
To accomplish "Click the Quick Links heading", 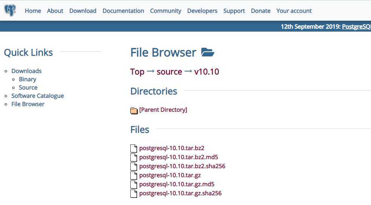I will click(x=28, y=52).
